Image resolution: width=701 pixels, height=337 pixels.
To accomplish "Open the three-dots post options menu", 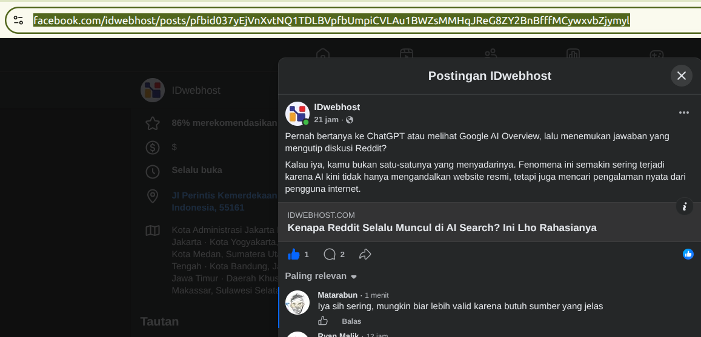I will (683, 113).
